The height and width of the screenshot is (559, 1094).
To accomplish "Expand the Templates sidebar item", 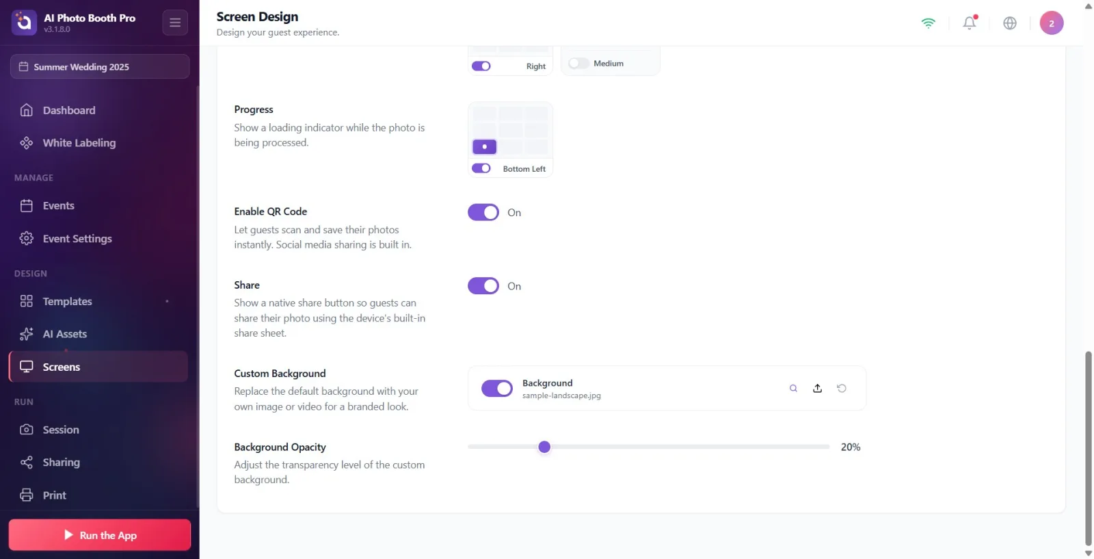I will tap(99, 301).
